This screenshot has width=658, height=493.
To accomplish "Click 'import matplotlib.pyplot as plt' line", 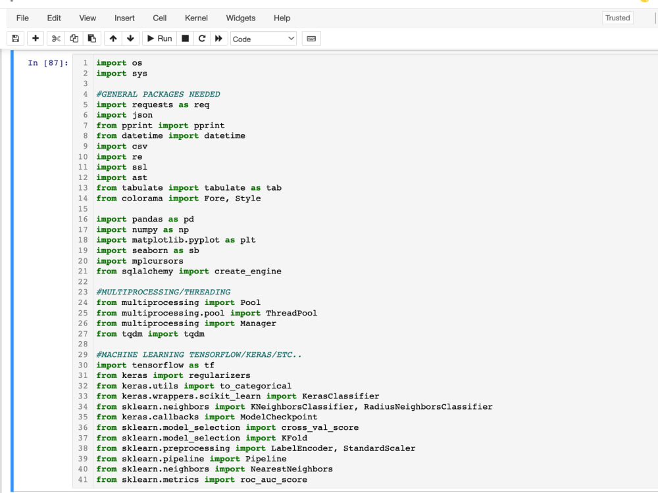I will pos(176,240).
